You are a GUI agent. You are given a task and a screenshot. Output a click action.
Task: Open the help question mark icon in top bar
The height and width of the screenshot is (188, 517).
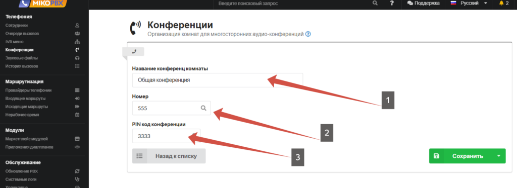[392, 4]
